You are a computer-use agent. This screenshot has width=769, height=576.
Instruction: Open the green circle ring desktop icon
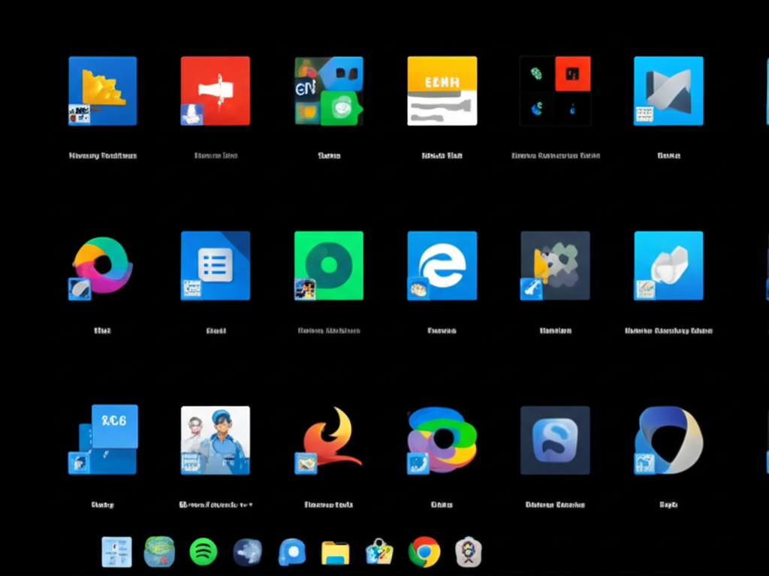(328, 265)
